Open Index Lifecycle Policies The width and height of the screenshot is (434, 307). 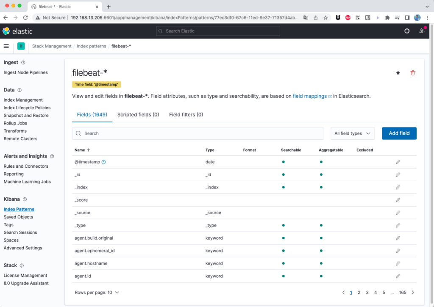[27, 108]
